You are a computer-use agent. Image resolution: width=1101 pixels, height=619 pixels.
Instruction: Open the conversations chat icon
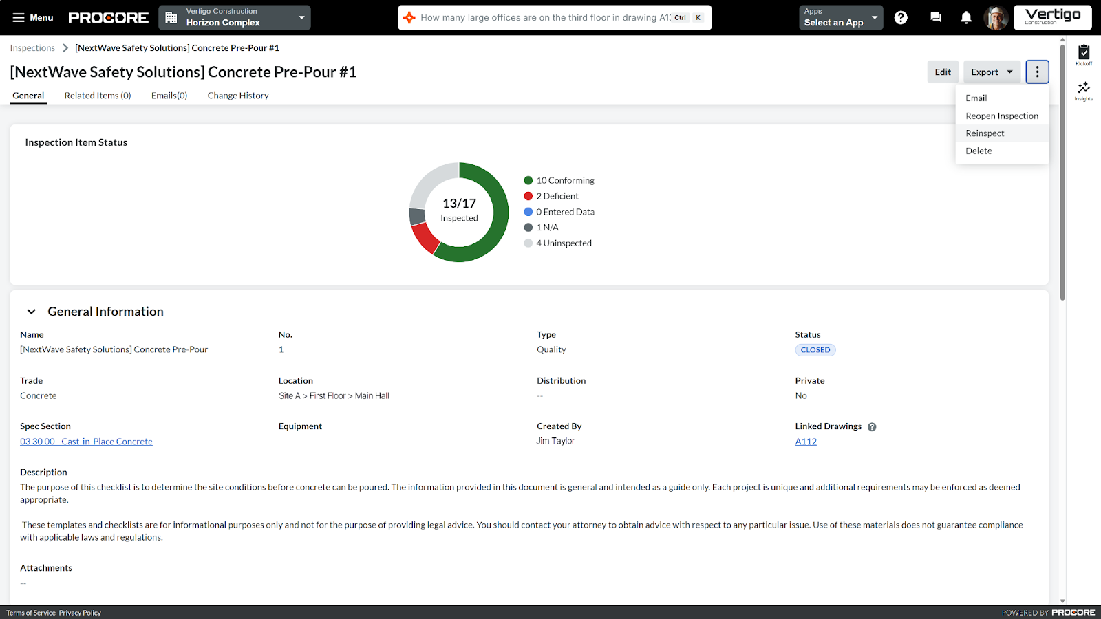coord(936,18)
